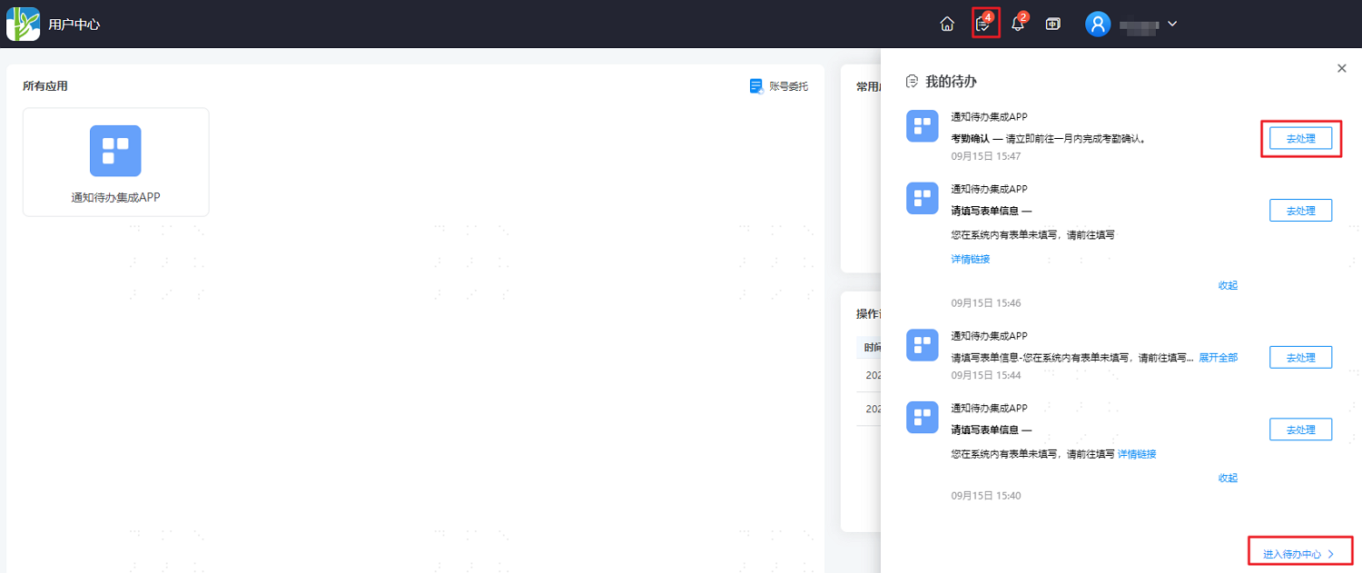1362x573 pixels.
Task: Click 考勤确认 to-do message text
Action: 1049,139
